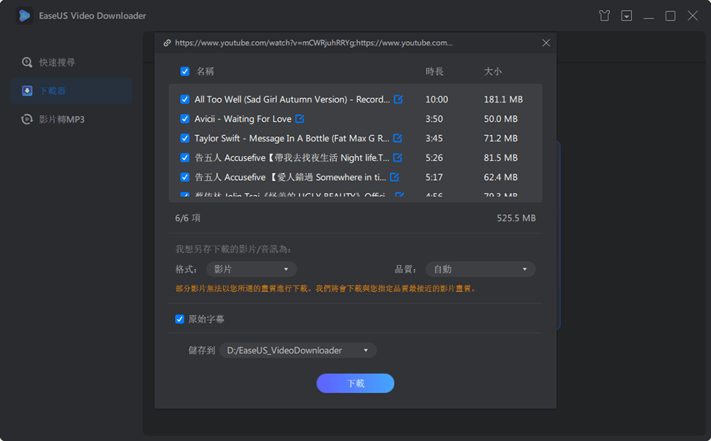Click the 下載器 download icon in sidebar

point(27,91)
